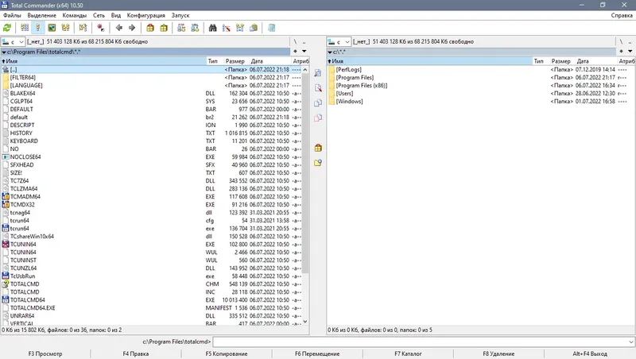Go forward using the right arrow icon
Screen dimensions: 636x359
132,28
